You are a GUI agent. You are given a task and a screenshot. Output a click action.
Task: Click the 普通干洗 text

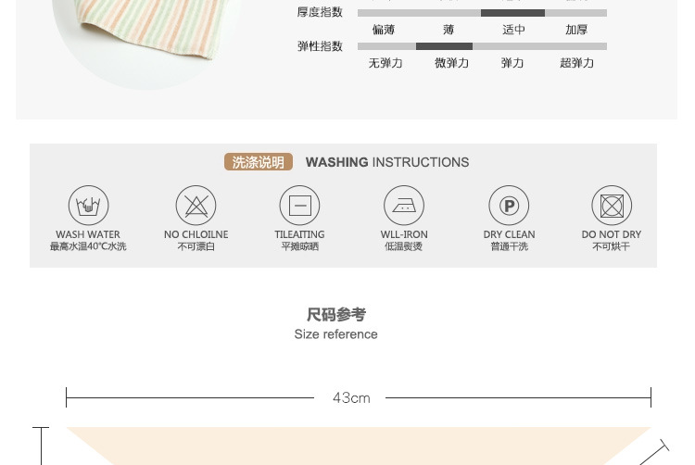pos(509,246)
